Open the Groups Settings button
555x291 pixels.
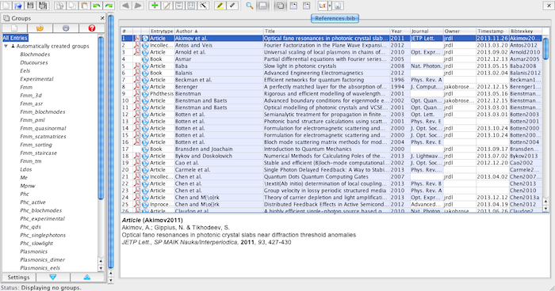coord(18,278)
